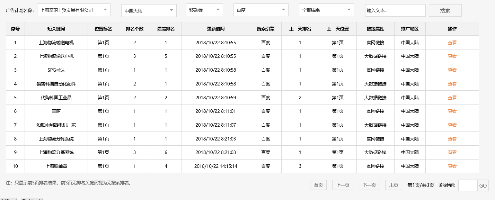Open the 全部结果 filter dropdown
Image resolution: width=495 pixels, height=200 pixels.
[326, 10]
